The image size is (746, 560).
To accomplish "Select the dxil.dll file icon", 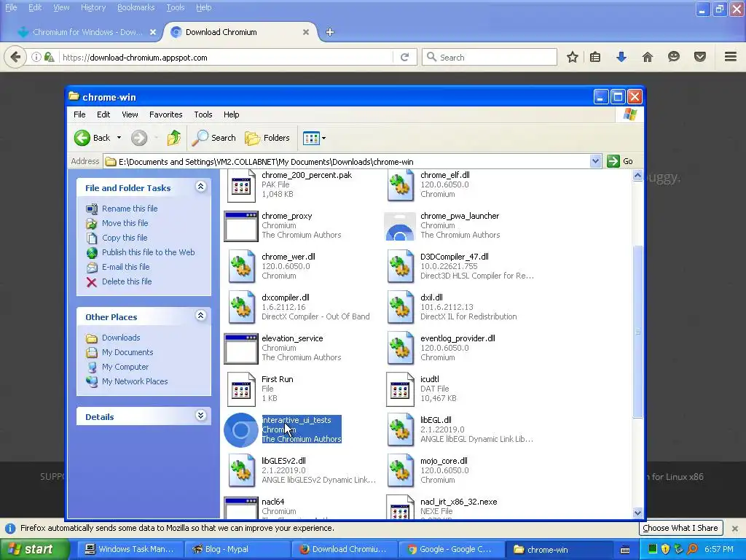I will 400,308.
